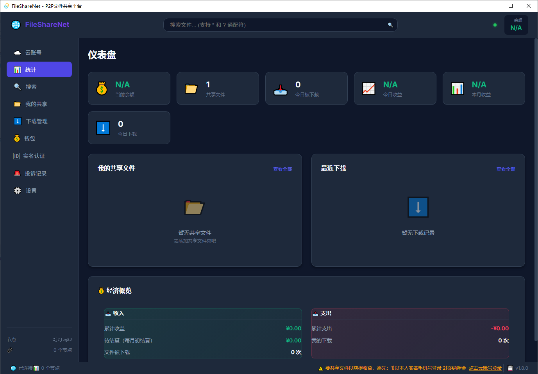This screenshot has width=538, height=374.
Task: Click the folder icon on 共享文件 card
Action: pos(191,89)
